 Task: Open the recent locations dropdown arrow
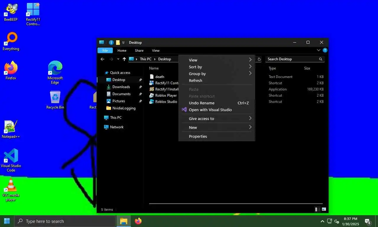click(118, 59)
